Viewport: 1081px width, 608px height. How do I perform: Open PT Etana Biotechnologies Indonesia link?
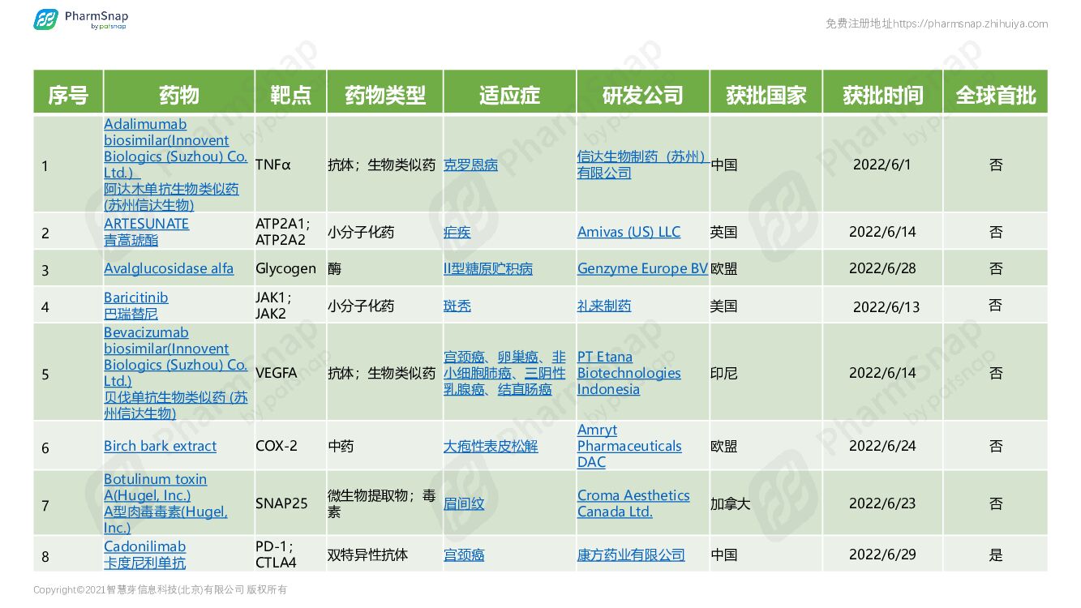pyautogui.click(x=629, y=373)
